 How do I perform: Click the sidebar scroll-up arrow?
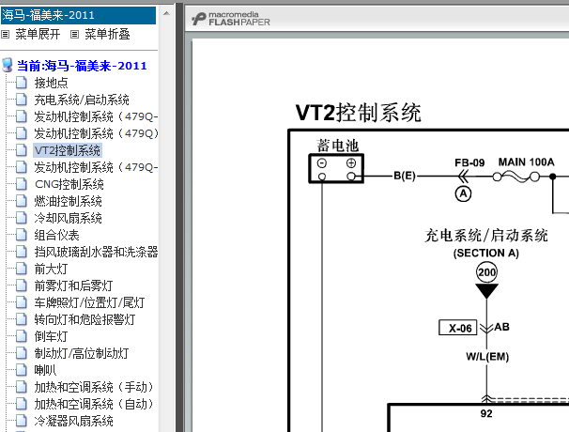(x=166, y=13)
